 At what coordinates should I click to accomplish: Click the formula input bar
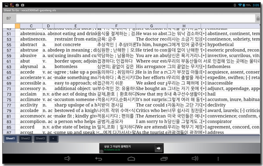click(x=135, y=18)
